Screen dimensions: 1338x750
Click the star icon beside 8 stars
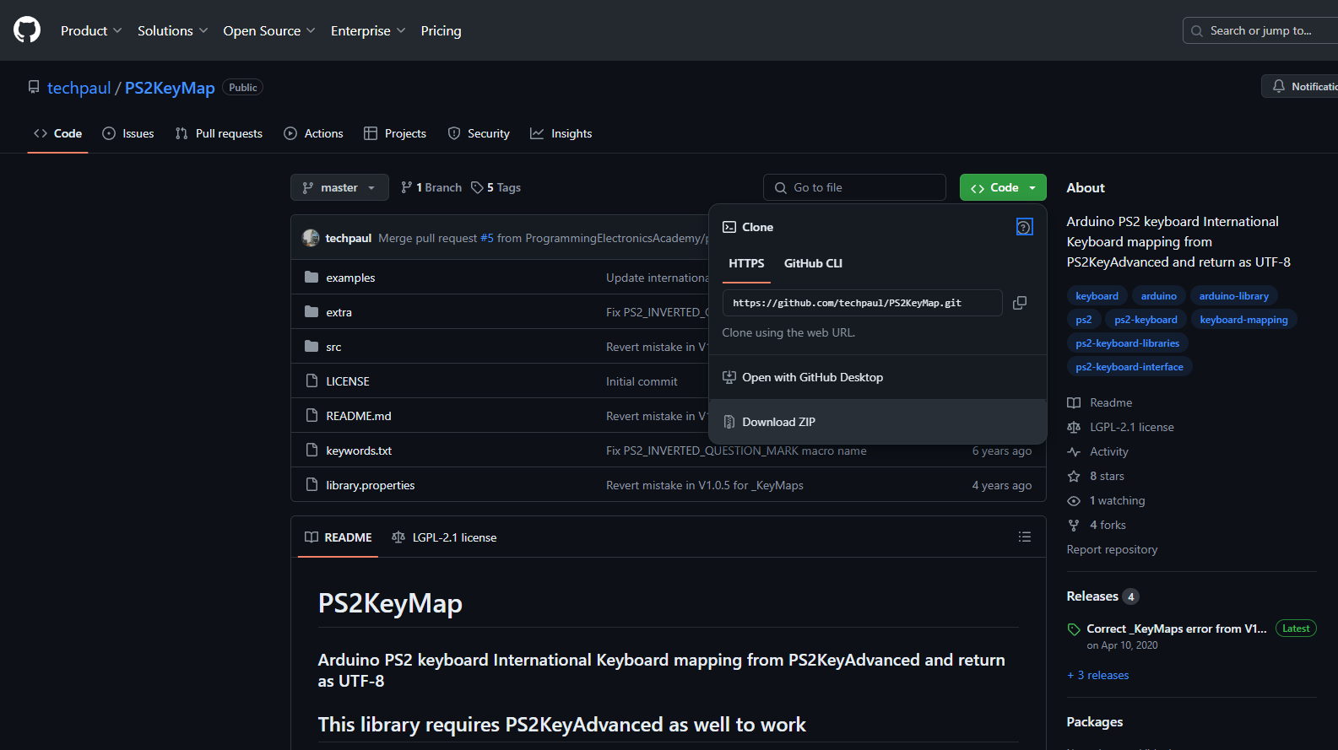(1074, 477)
